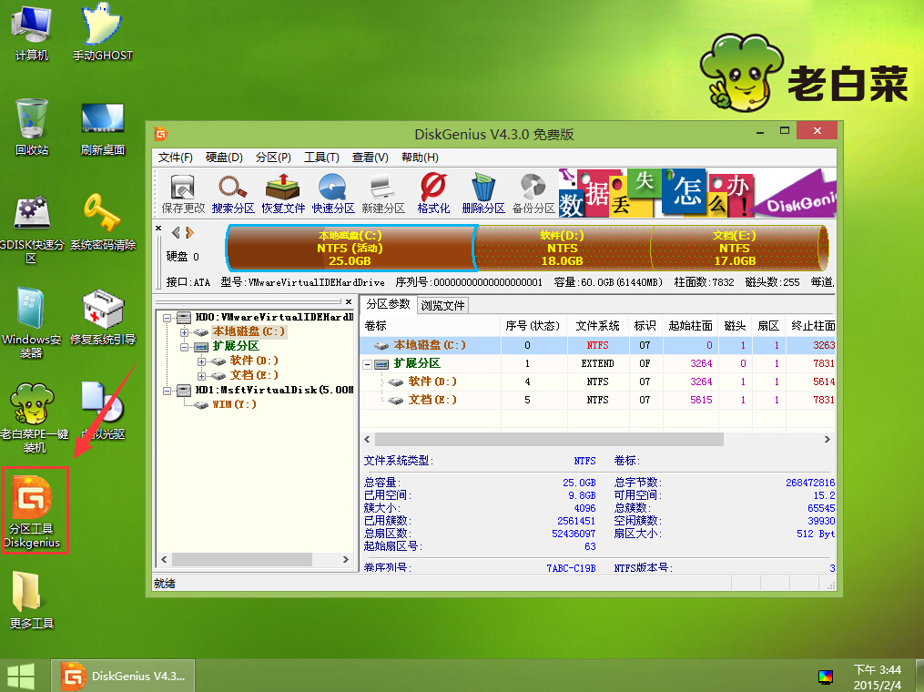Click the Recover Files (恢复文件) toolbar icon
Image resolution: width=924 pixels, height=692 pixels.
pyautogui.click(x=283, y=194)
